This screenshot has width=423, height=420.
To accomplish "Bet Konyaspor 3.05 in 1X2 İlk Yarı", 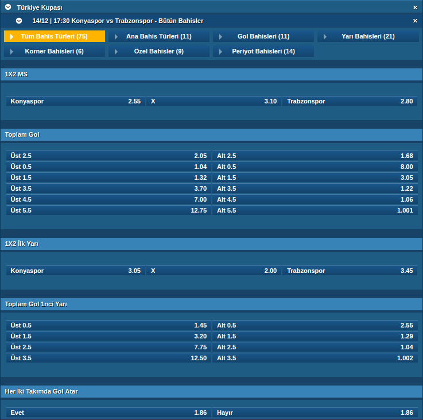I will click(x=76, y=271).
